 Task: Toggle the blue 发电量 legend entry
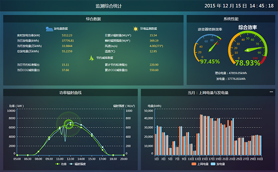(x=218, y=164)
